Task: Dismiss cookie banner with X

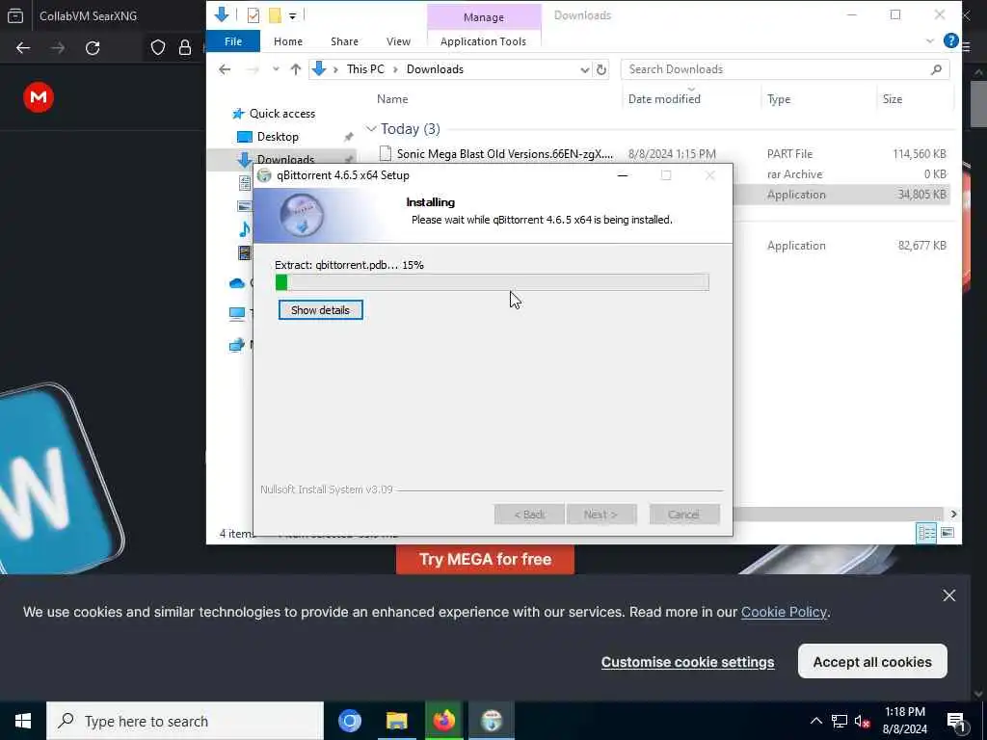Action: pos(949,595)
